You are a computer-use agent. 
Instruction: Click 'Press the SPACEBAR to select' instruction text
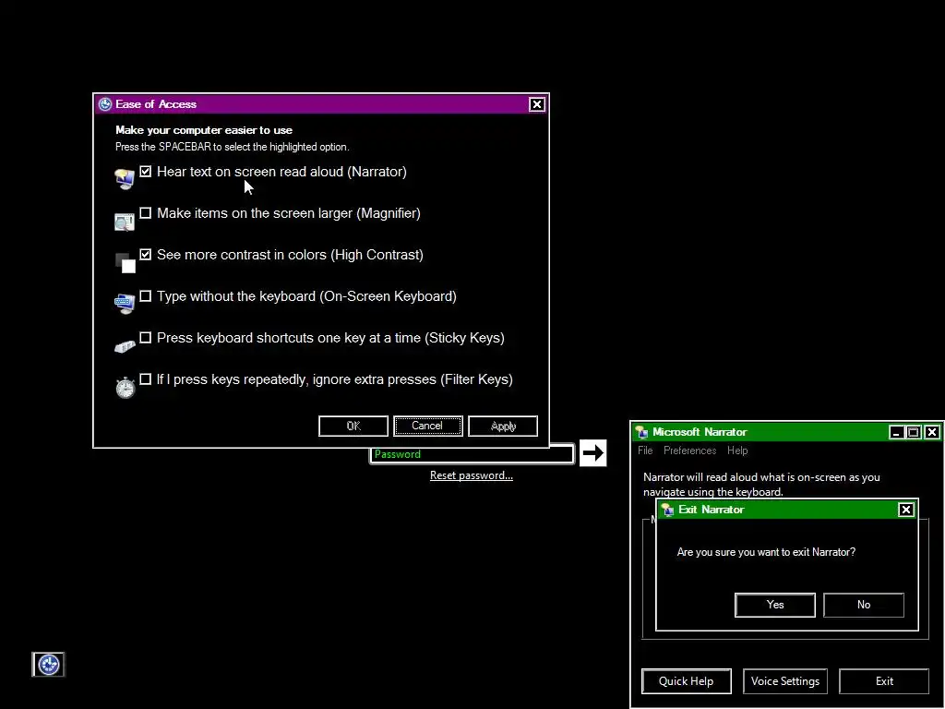232,147
